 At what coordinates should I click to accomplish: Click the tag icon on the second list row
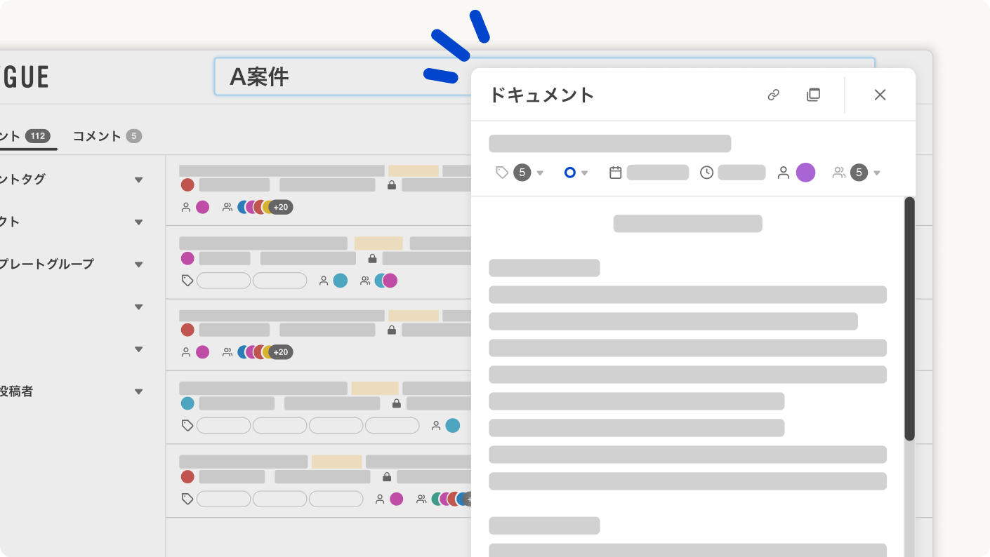(187, 280)
